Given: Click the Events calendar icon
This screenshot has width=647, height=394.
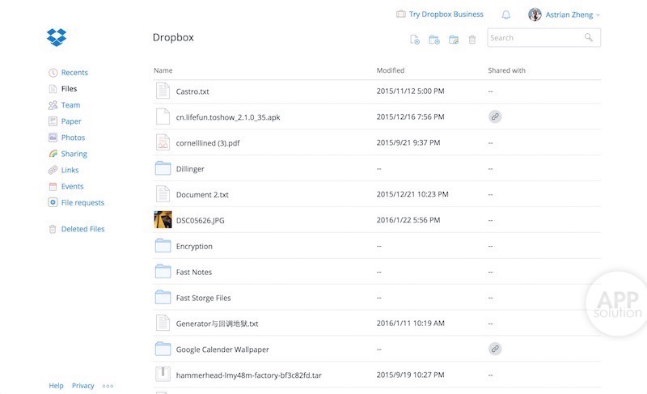Looking at the screenshot, I should 53,186.
